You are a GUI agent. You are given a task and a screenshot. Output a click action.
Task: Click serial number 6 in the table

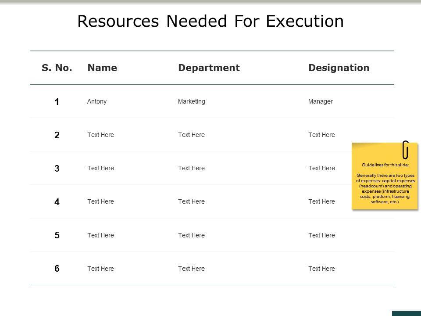click(57, 269)
